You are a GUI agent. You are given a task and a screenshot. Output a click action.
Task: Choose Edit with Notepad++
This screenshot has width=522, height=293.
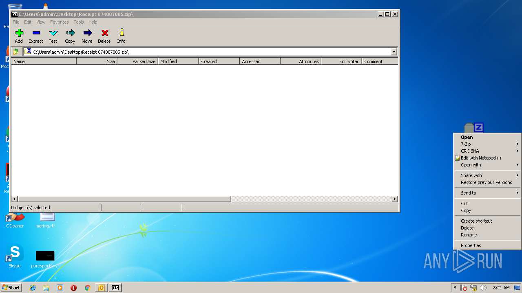[487, 158]
